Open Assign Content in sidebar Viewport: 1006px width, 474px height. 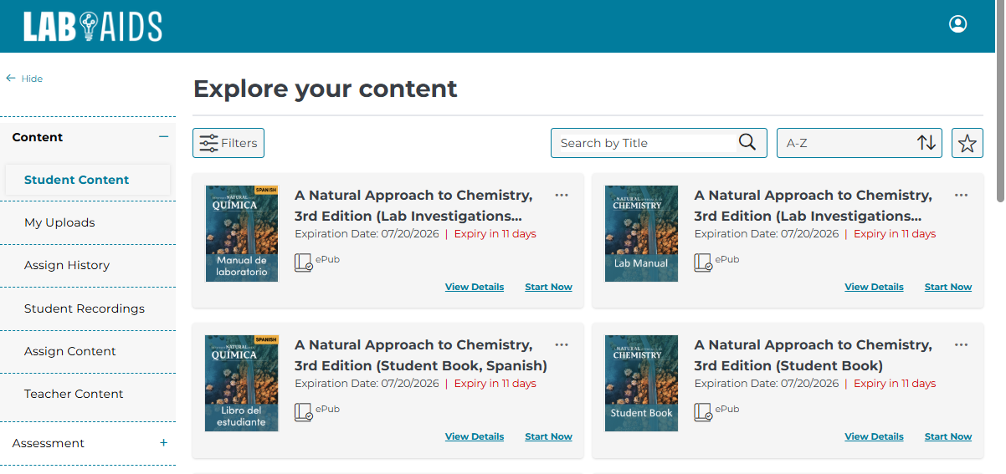pyautogui.click(x=70, y=351)
